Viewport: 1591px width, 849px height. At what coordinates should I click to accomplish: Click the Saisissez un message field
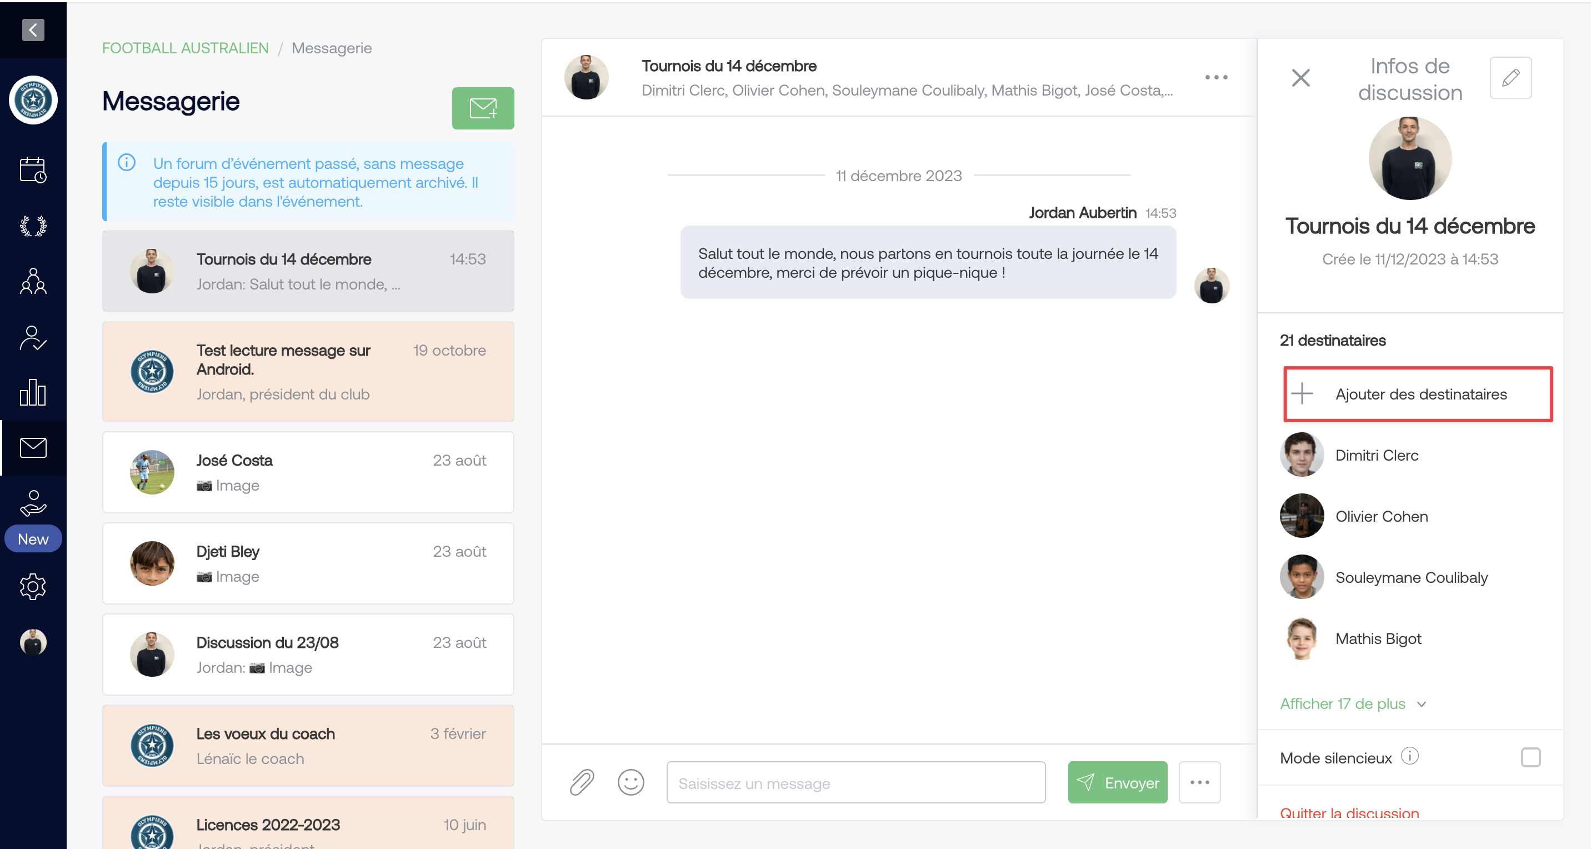[x=855, y=782]
